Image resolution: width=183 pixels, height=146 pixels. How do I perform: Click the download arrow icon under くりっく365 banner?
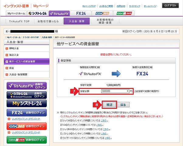(x=9, y=132)
